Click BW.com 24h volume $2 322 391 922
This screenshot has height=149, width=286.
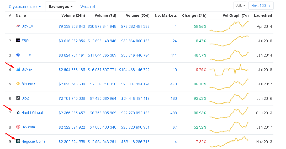pyautogui.click(x=72, y=127)
